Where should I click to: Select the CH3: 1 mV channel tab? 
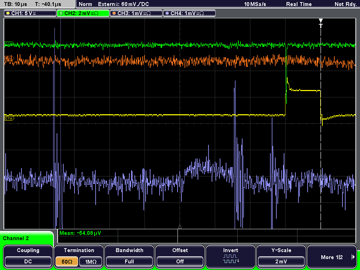point(136,13)
